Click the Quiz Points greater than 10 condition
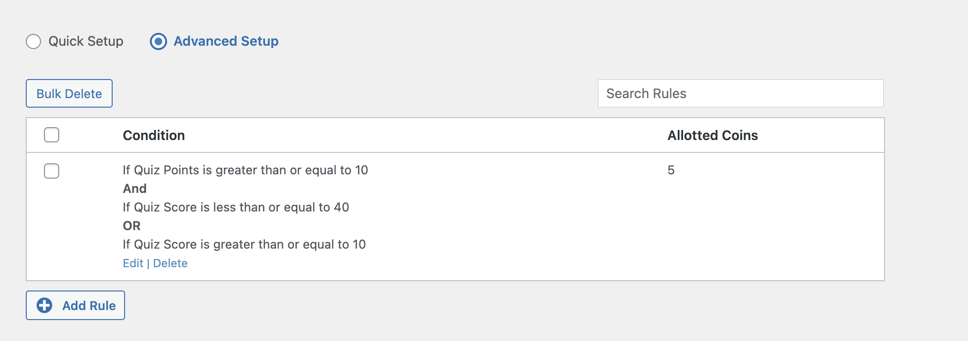968x341 pixels. 245,170
